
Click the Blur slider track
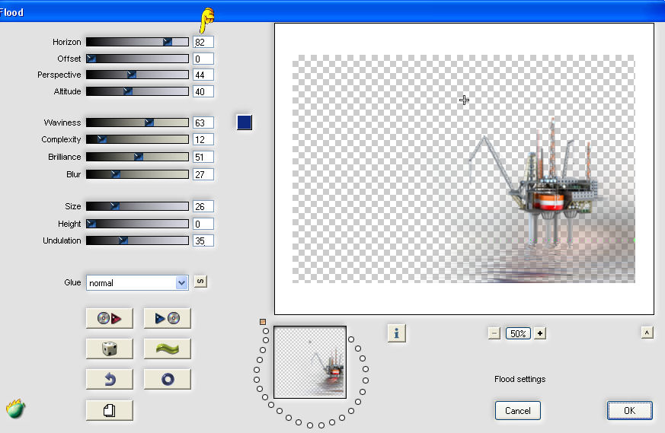pyautogui.click(x=137, y=174)
